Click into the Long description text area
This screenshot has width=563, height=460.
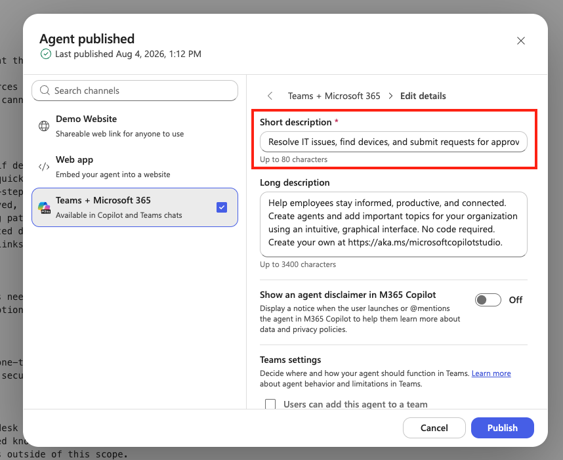coord(394,224)
